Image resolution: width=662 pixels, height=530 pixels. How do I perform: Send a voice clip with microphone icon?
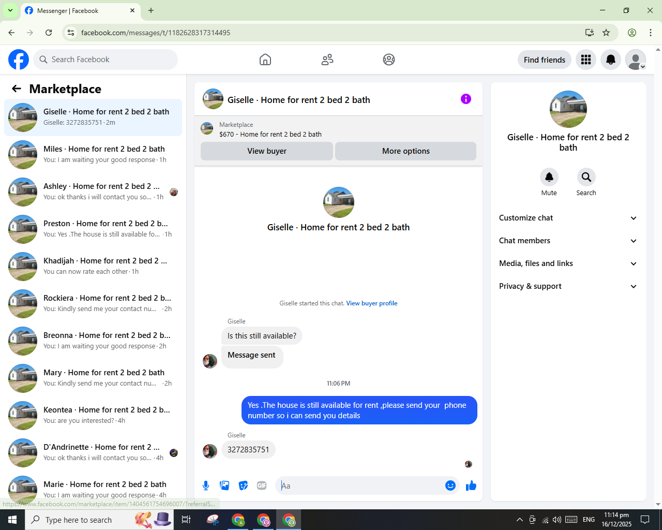[206, 485]
